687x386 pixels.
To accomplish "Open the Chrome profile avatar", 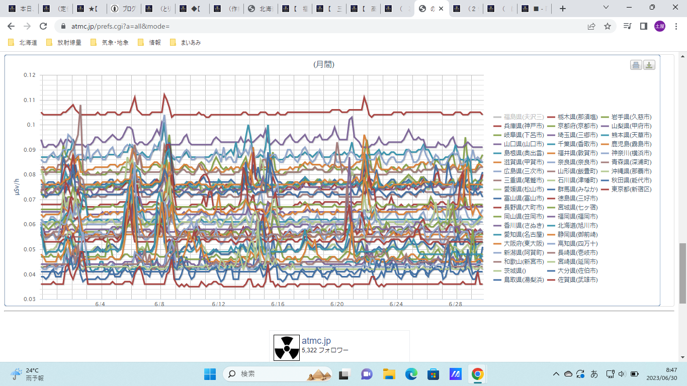I will click(660, 26).
